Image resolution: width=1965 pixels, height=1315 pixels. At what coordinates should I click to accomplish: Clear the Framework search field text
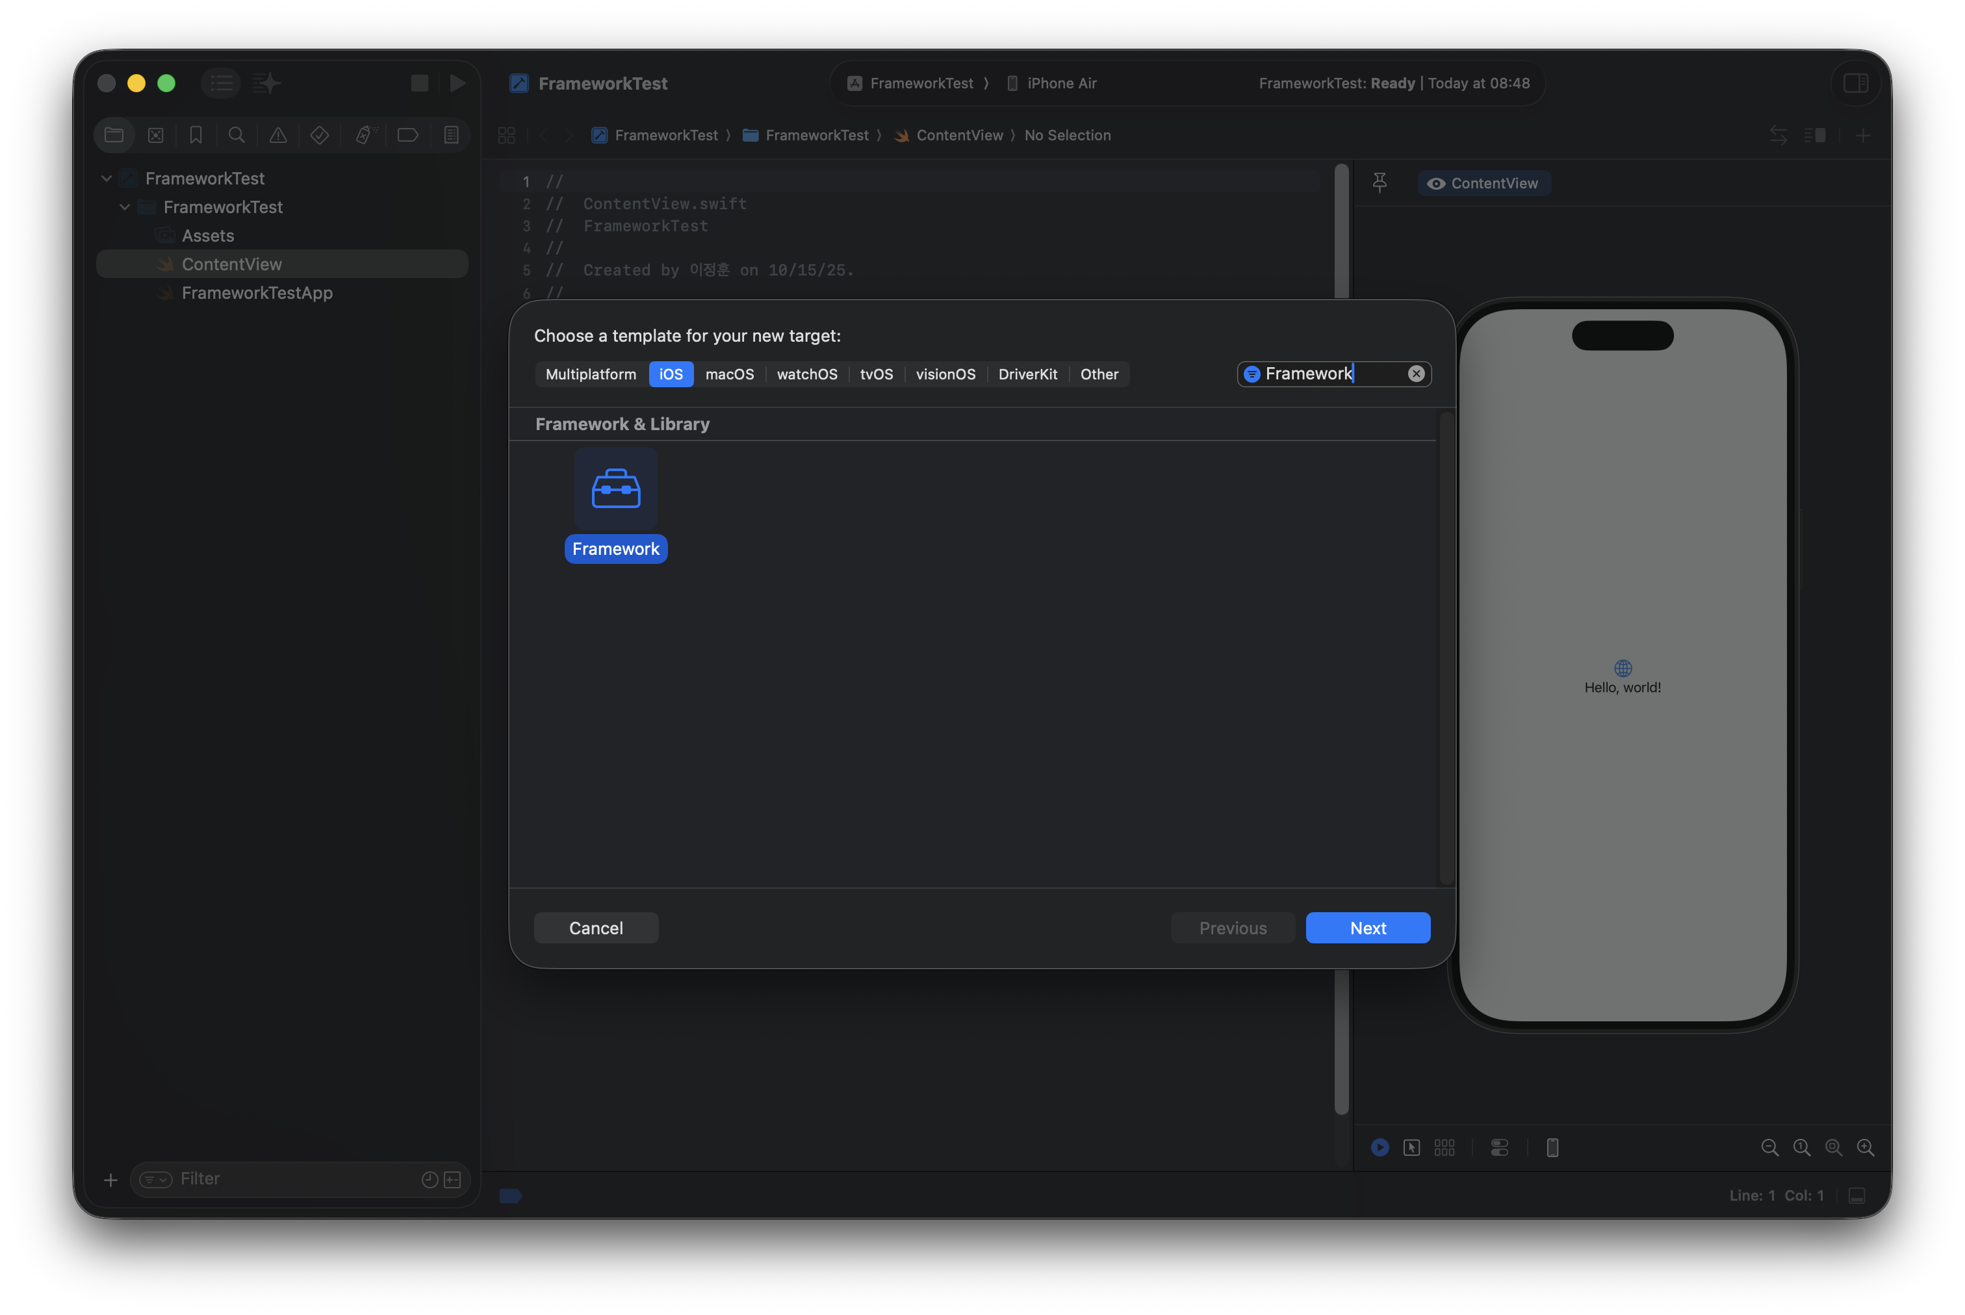click(1416, 374)
